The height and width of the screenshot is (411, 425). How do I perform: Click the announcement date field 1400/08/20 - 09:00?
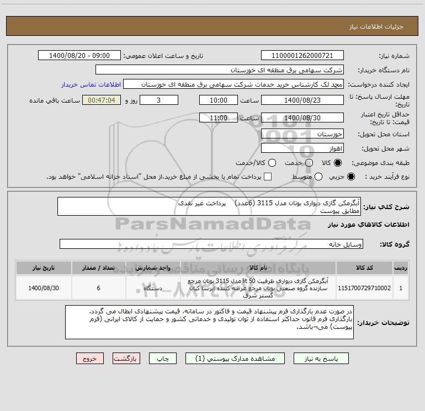(x=79, y=56)
